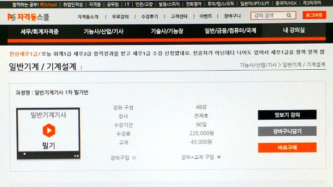Play the 일반기계기사 필기 video icon
Screen dimensions: 333x187
(x=49, y=130)
